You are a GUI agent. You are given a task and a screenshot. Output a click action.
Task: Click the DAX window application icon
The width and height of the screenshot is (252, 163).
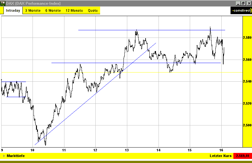[x=3, y=3]
